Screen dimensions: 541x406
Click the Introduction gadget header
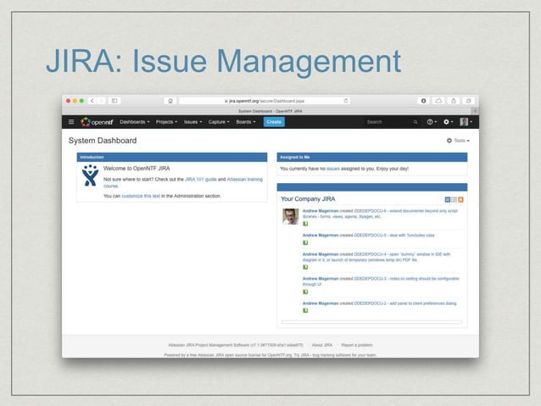point(172,157)
